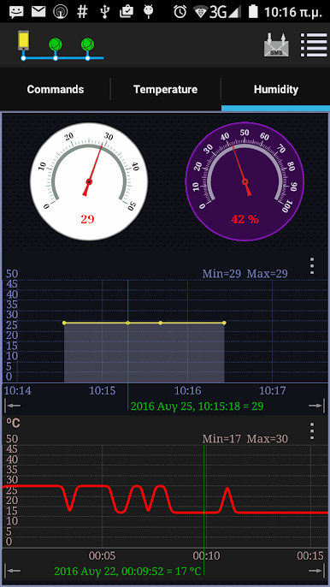
Task: Tap the yellow phone device icon
Action: (24, 41)
